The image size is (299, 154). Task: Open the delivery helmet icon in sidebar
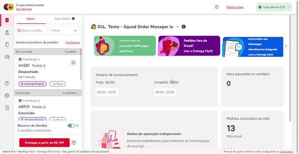click(7, 57)
